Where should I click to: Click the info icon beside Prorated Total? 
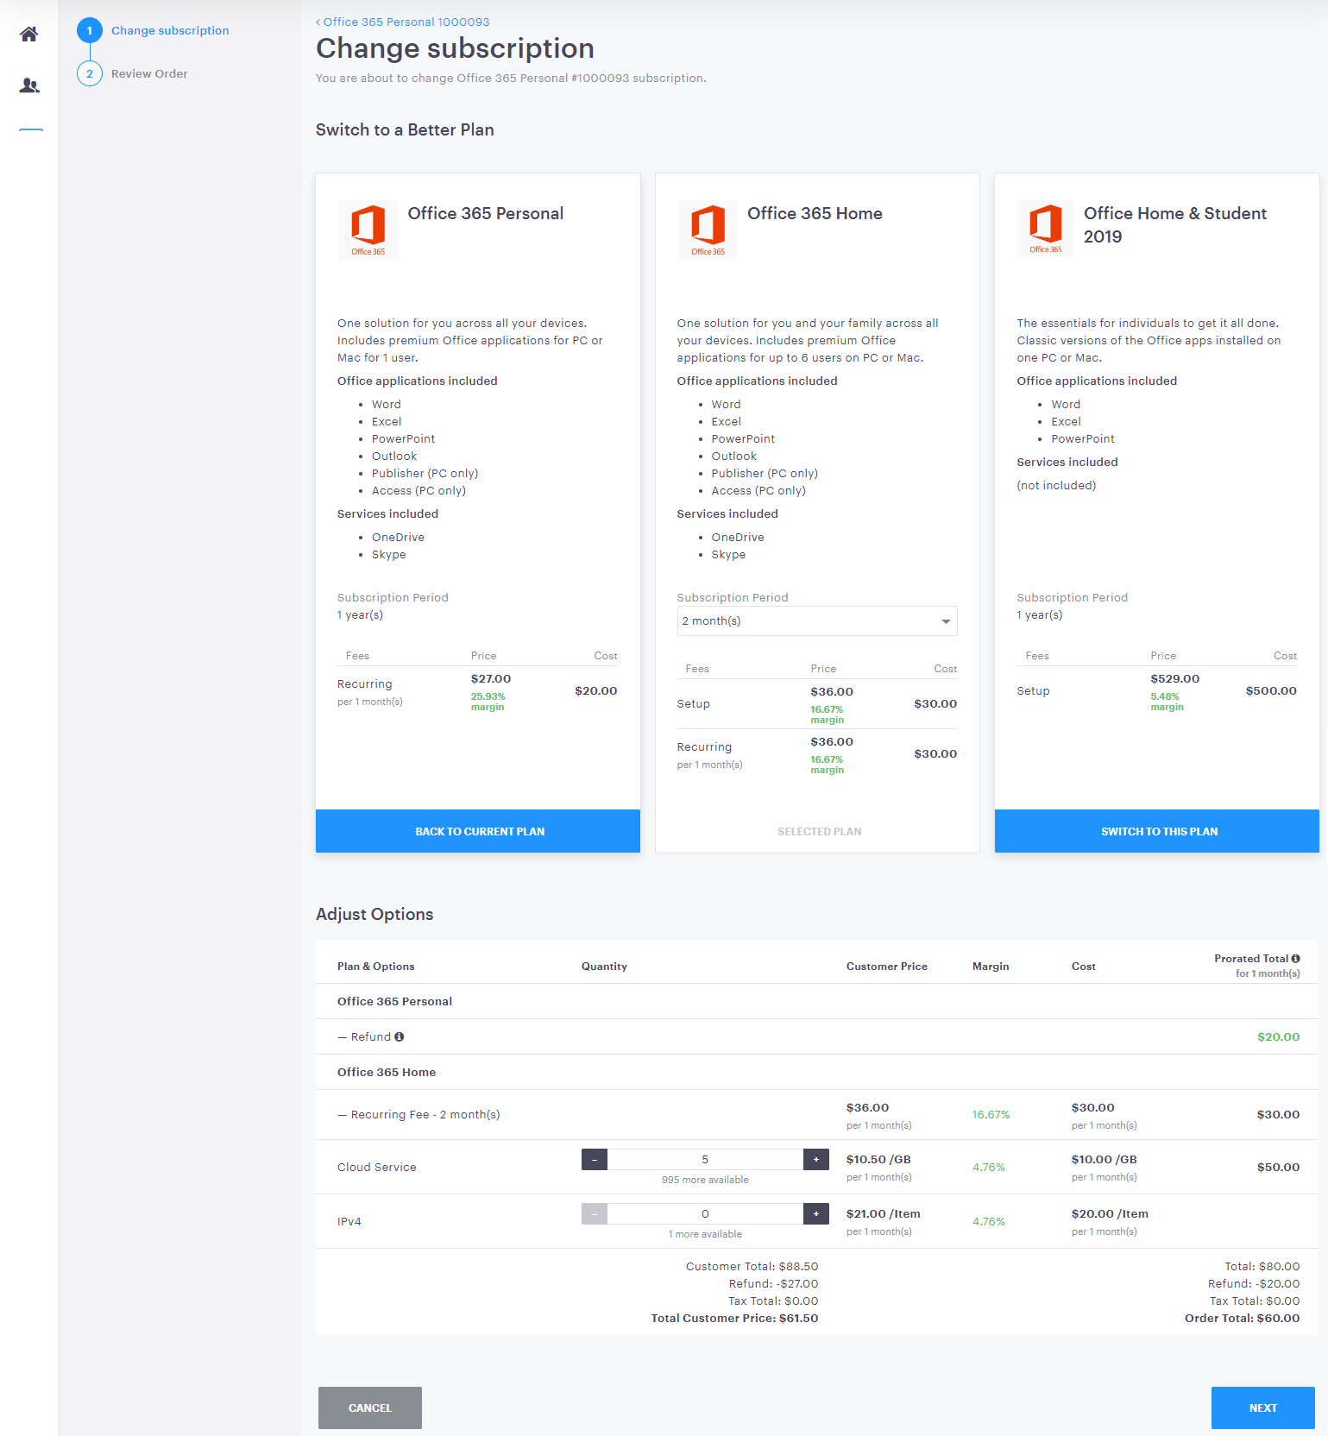1295,959
